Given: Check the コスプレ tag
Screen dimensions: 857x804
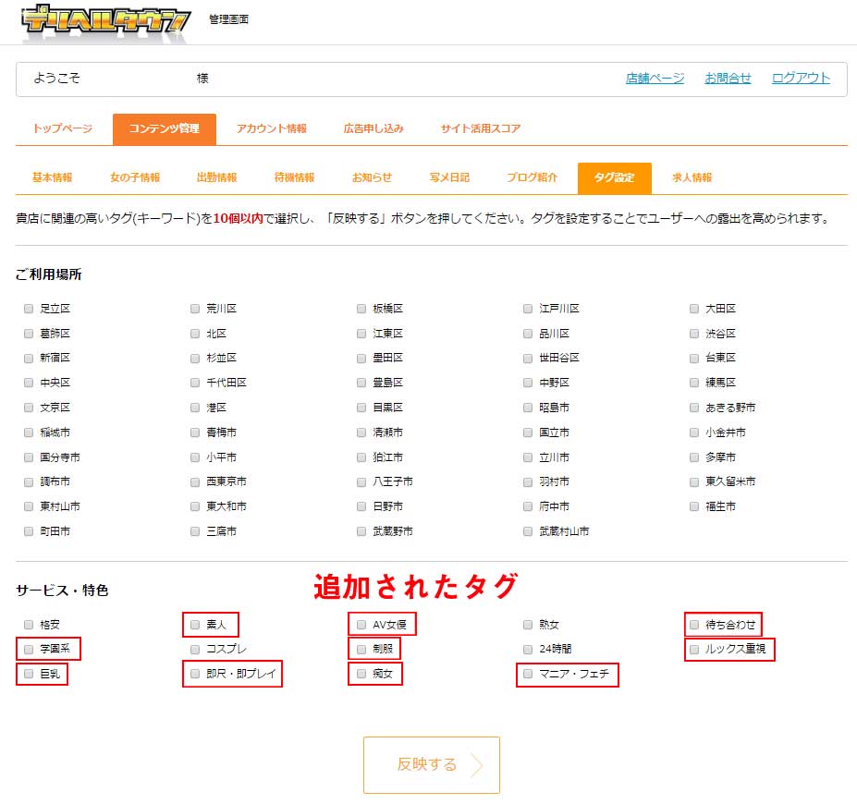Looking at the screenshot, I should 195,650.
